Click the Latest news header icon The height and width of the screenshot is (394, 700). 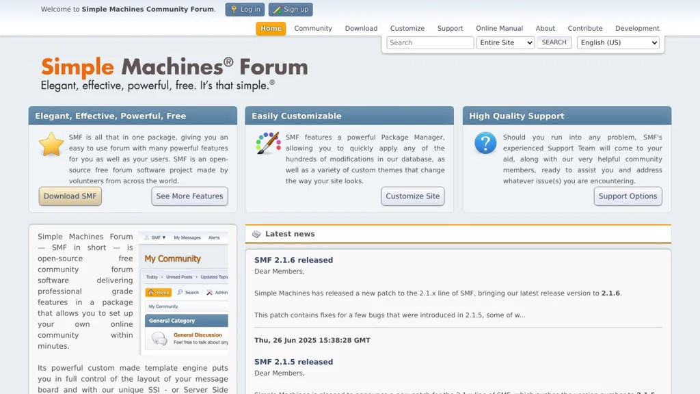[x=256, y=234]
